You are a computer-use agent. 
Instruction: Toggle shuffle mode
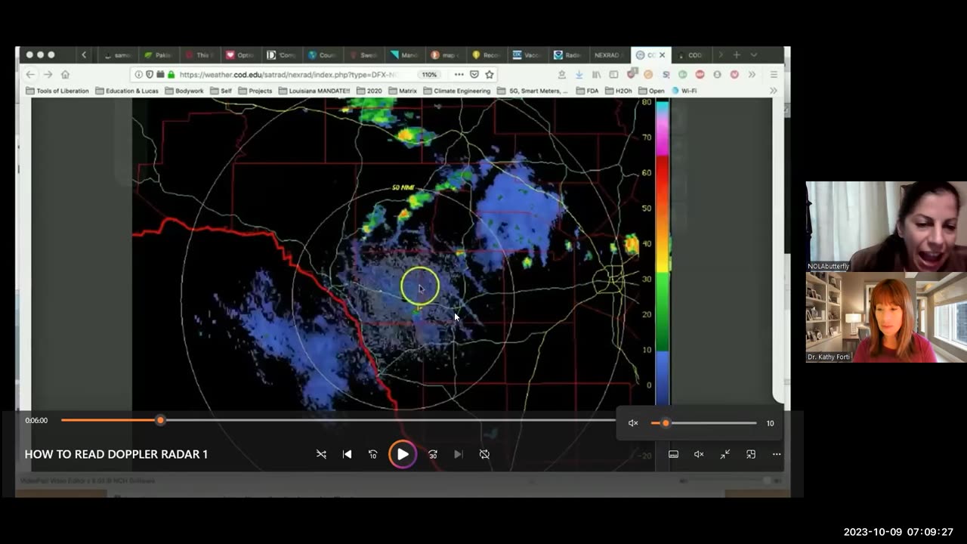[x=321, y=454]
